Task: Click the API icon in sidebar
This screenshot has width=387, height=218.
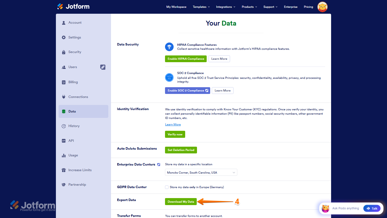Action: [64, 141]
